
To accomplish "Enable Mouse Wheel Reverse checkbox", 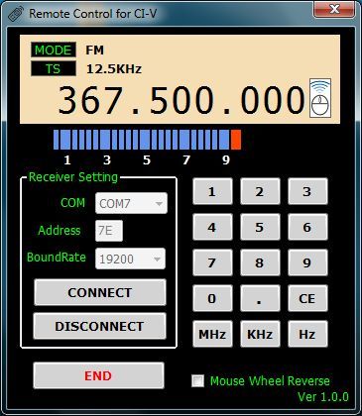I will click(x=198, y=380).
